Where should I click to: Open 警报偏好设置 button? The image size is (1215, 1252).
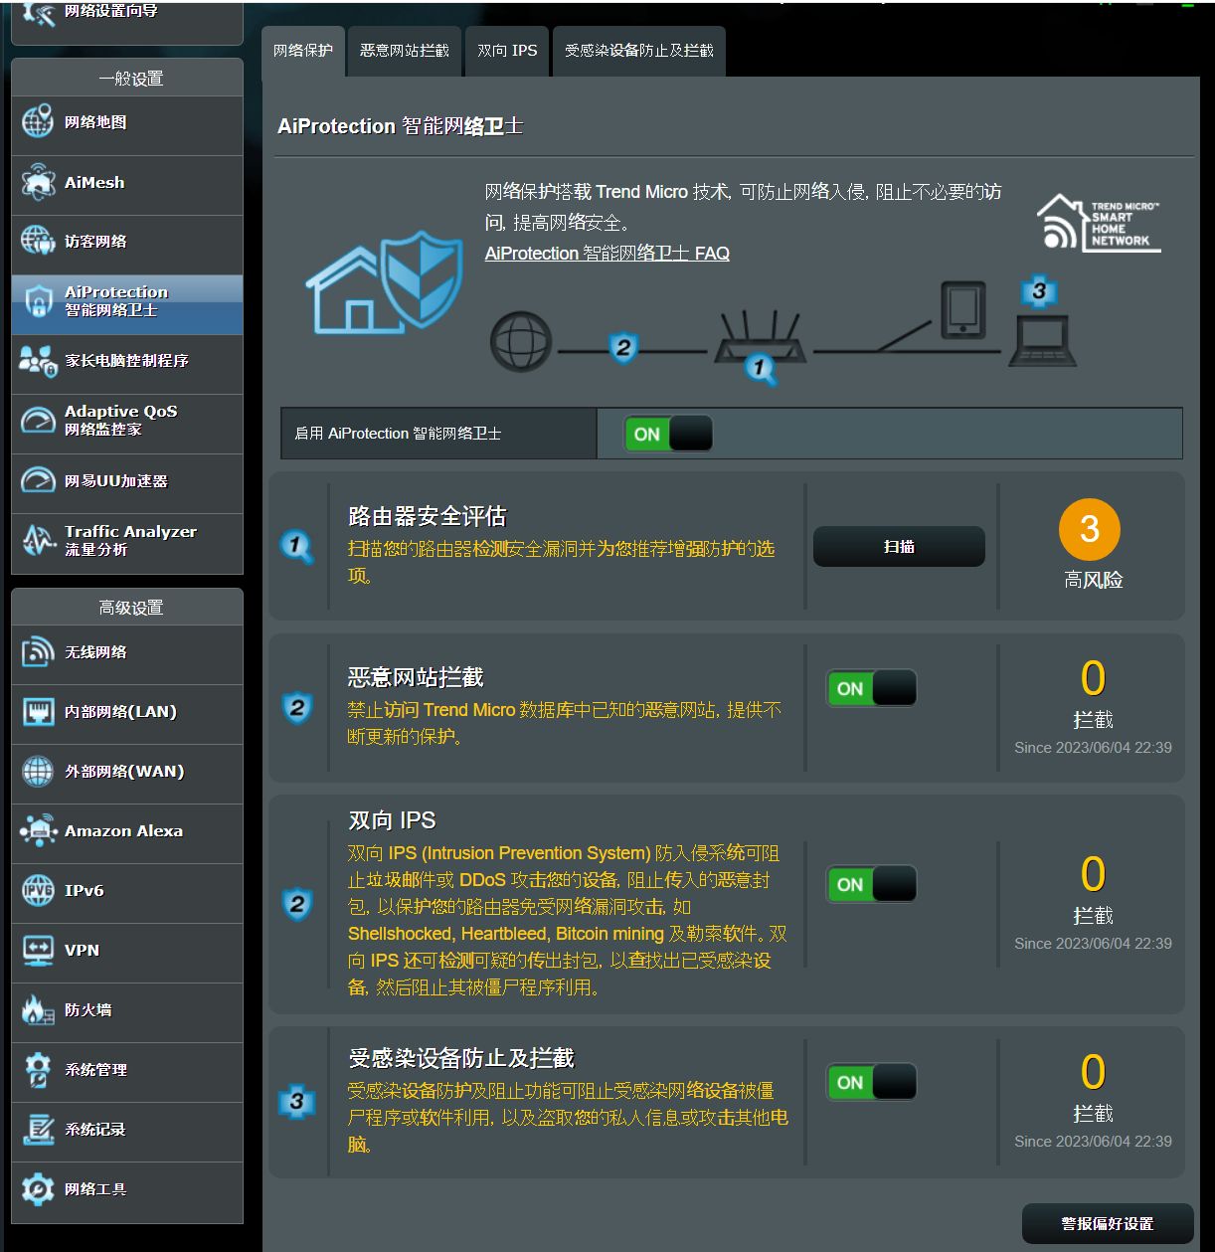coord(1108,1223)
